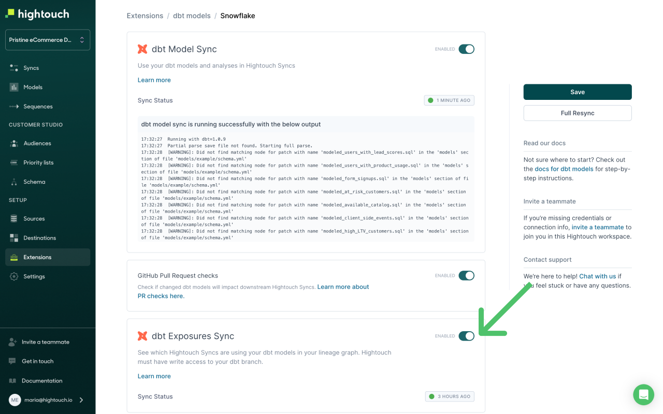This screenshot has width=663, height=414.
Task: Open the green chat support bubble
Action: [x=643, y=395]
